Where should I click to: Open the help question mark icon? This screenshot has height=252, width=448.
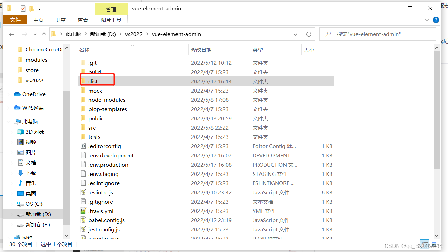(x=436, y=20)
